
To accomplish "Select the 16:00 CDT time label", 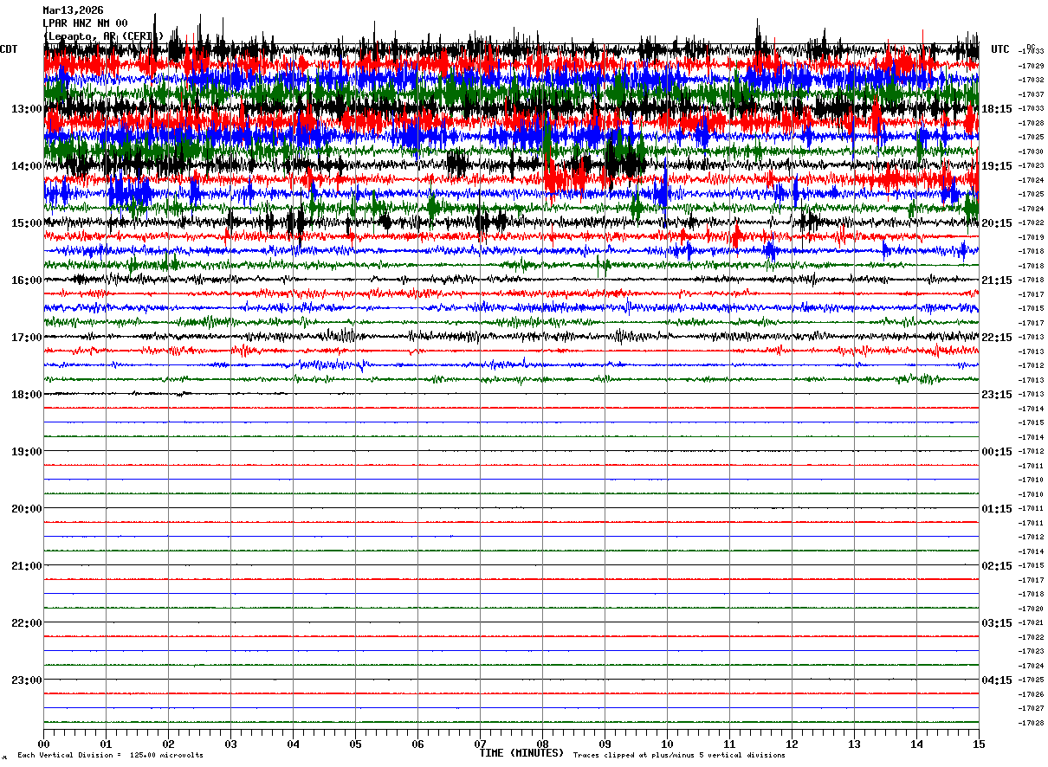I will coord(27,280).
